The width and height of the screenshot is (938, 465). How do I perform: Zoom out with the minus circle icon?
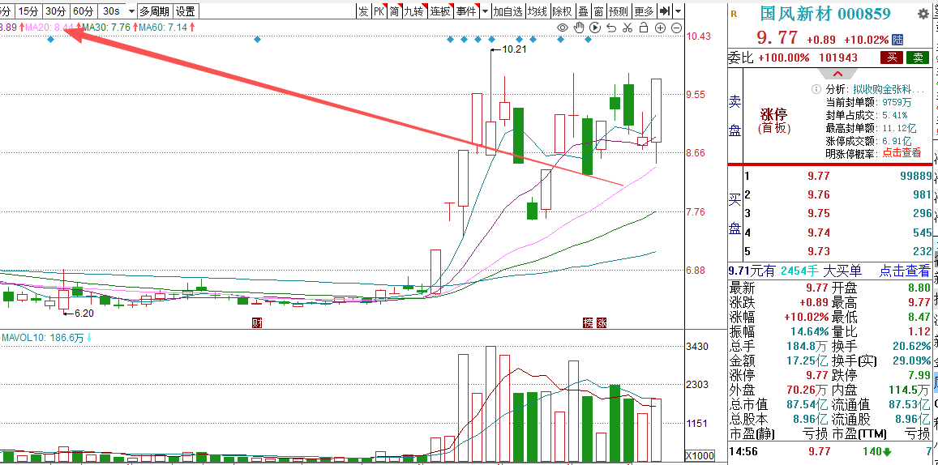tap(676, 28)
